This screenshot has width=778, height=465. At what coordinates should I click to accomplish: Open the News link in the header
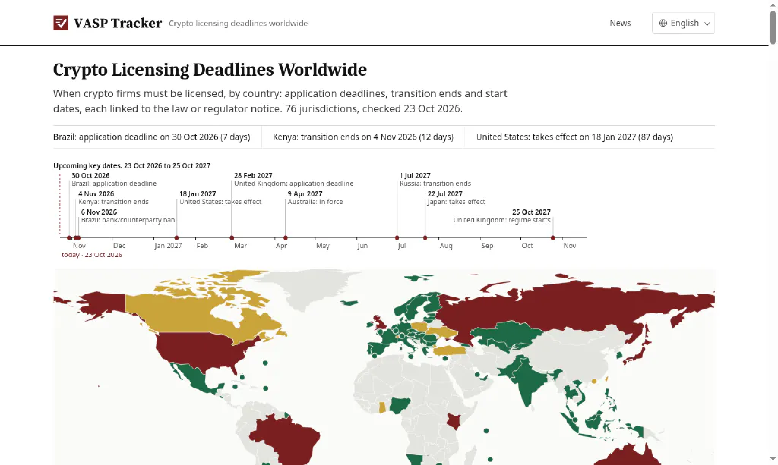click(620, 23)
